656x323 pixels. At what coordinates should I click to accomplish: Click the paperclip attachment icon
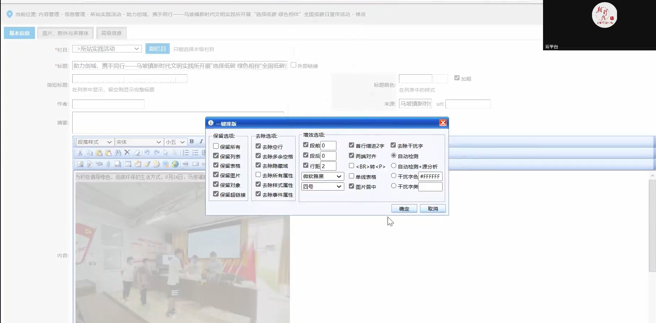108,164
